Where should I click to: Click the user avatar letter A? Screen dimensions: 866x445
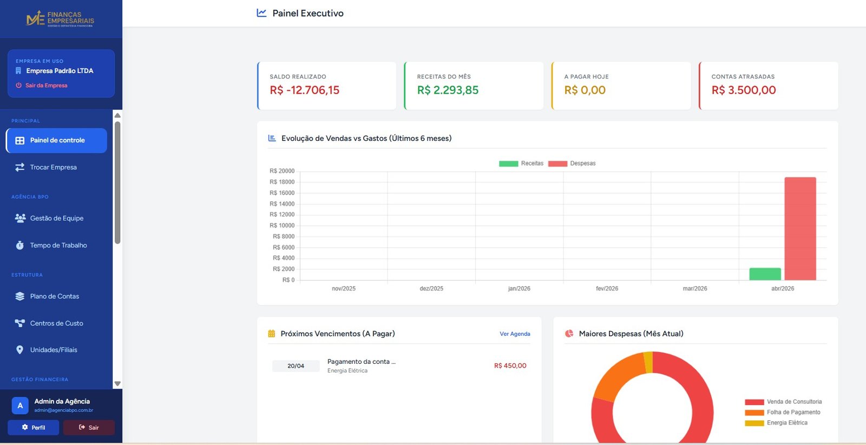tap(20, 405)
